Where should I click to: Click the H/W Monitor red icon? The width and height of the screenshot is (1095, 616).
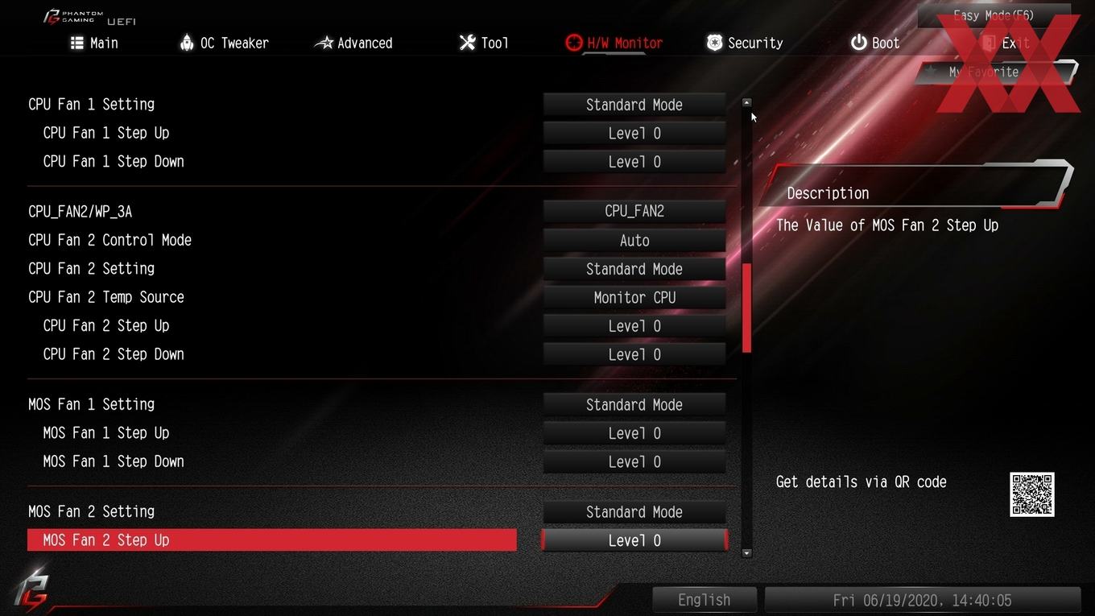(574, 43)
